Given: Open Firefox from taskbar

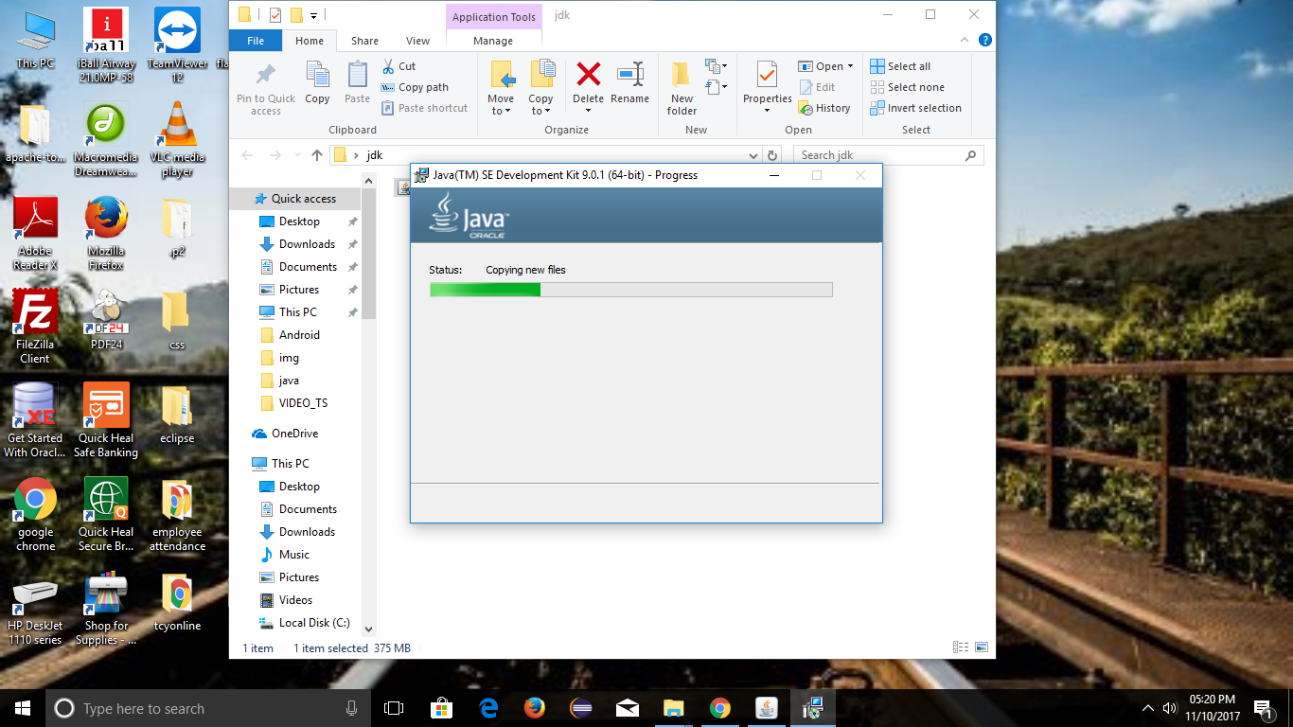Looking at the screenshot, I should [535, 708].
